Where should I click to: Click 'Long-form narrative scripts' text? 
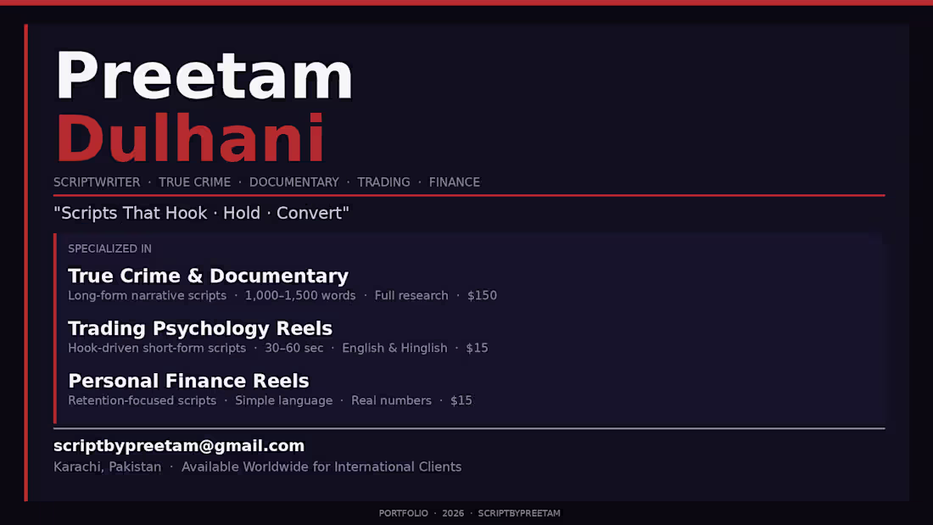[147, 295]
